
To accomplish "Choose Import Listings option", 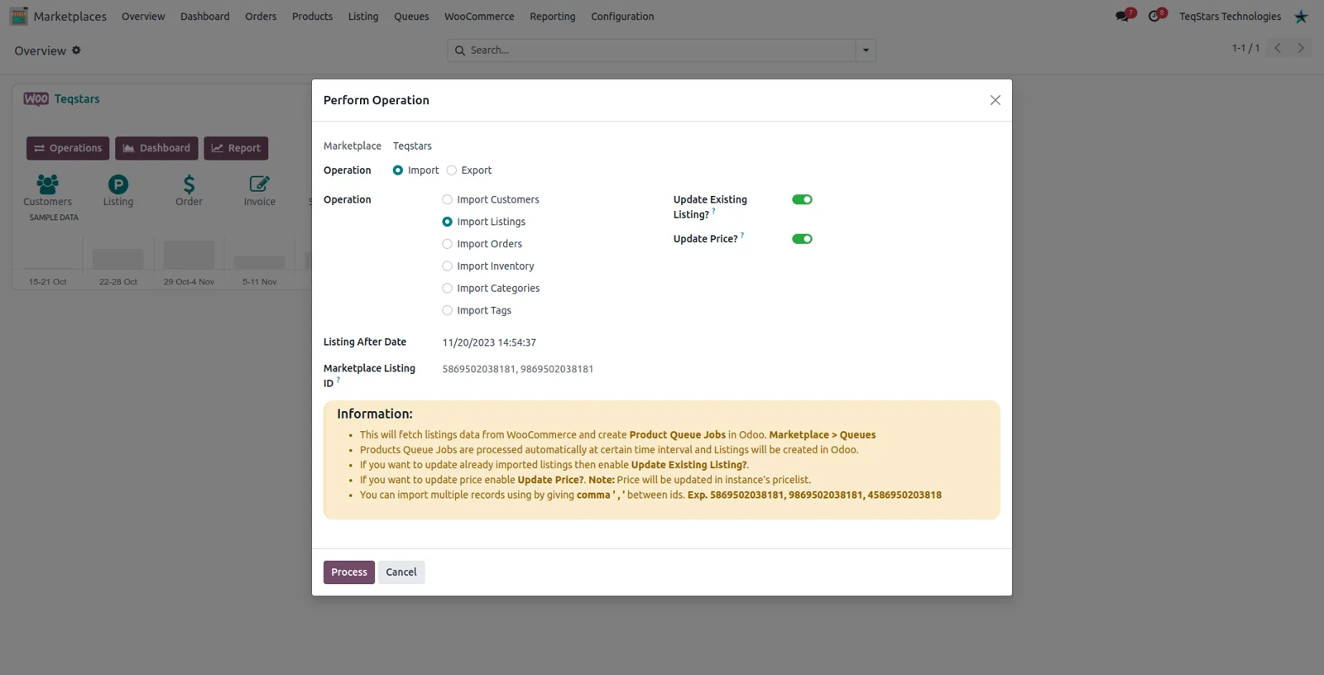I will pyautogui.click(x=447, y=222).
